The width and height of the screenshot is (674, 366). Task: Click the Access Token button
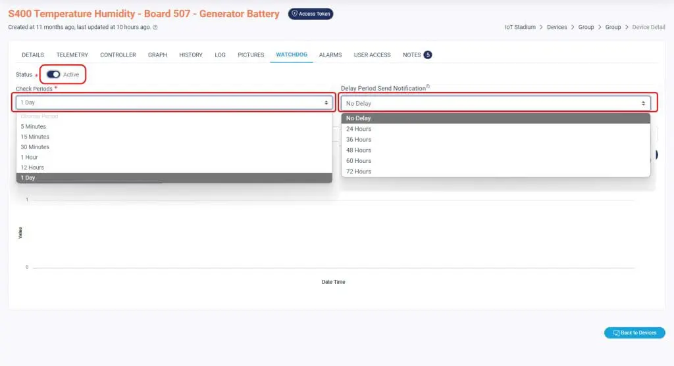(x=311, y=14)
